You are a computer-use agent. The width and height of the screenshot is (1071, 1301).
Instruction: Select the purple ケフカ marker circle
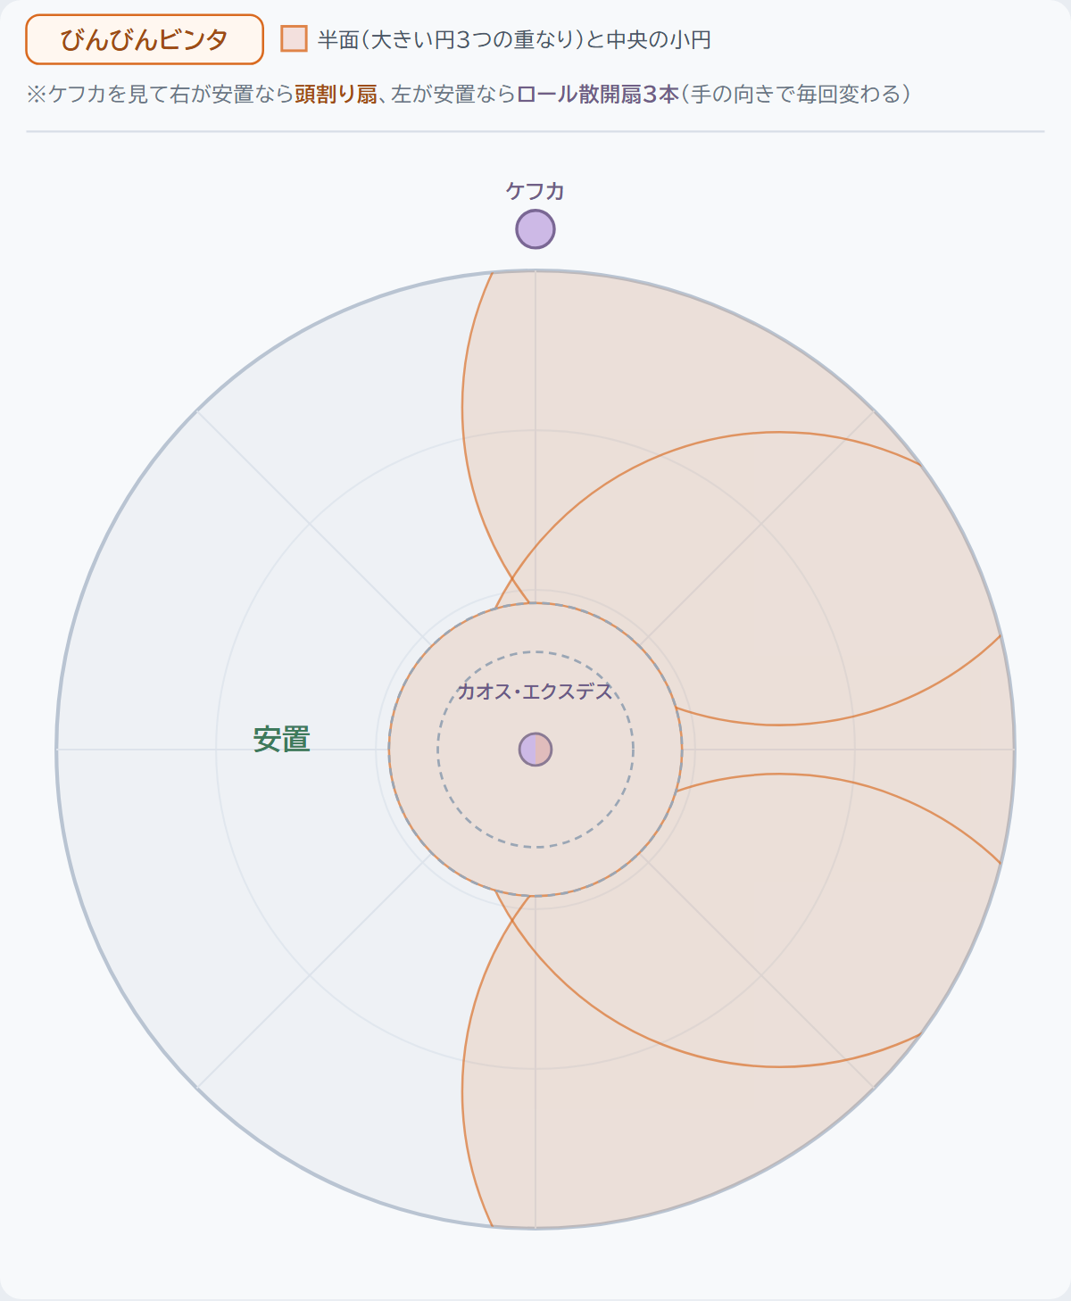pyautogui.click(x=535, y=229)
